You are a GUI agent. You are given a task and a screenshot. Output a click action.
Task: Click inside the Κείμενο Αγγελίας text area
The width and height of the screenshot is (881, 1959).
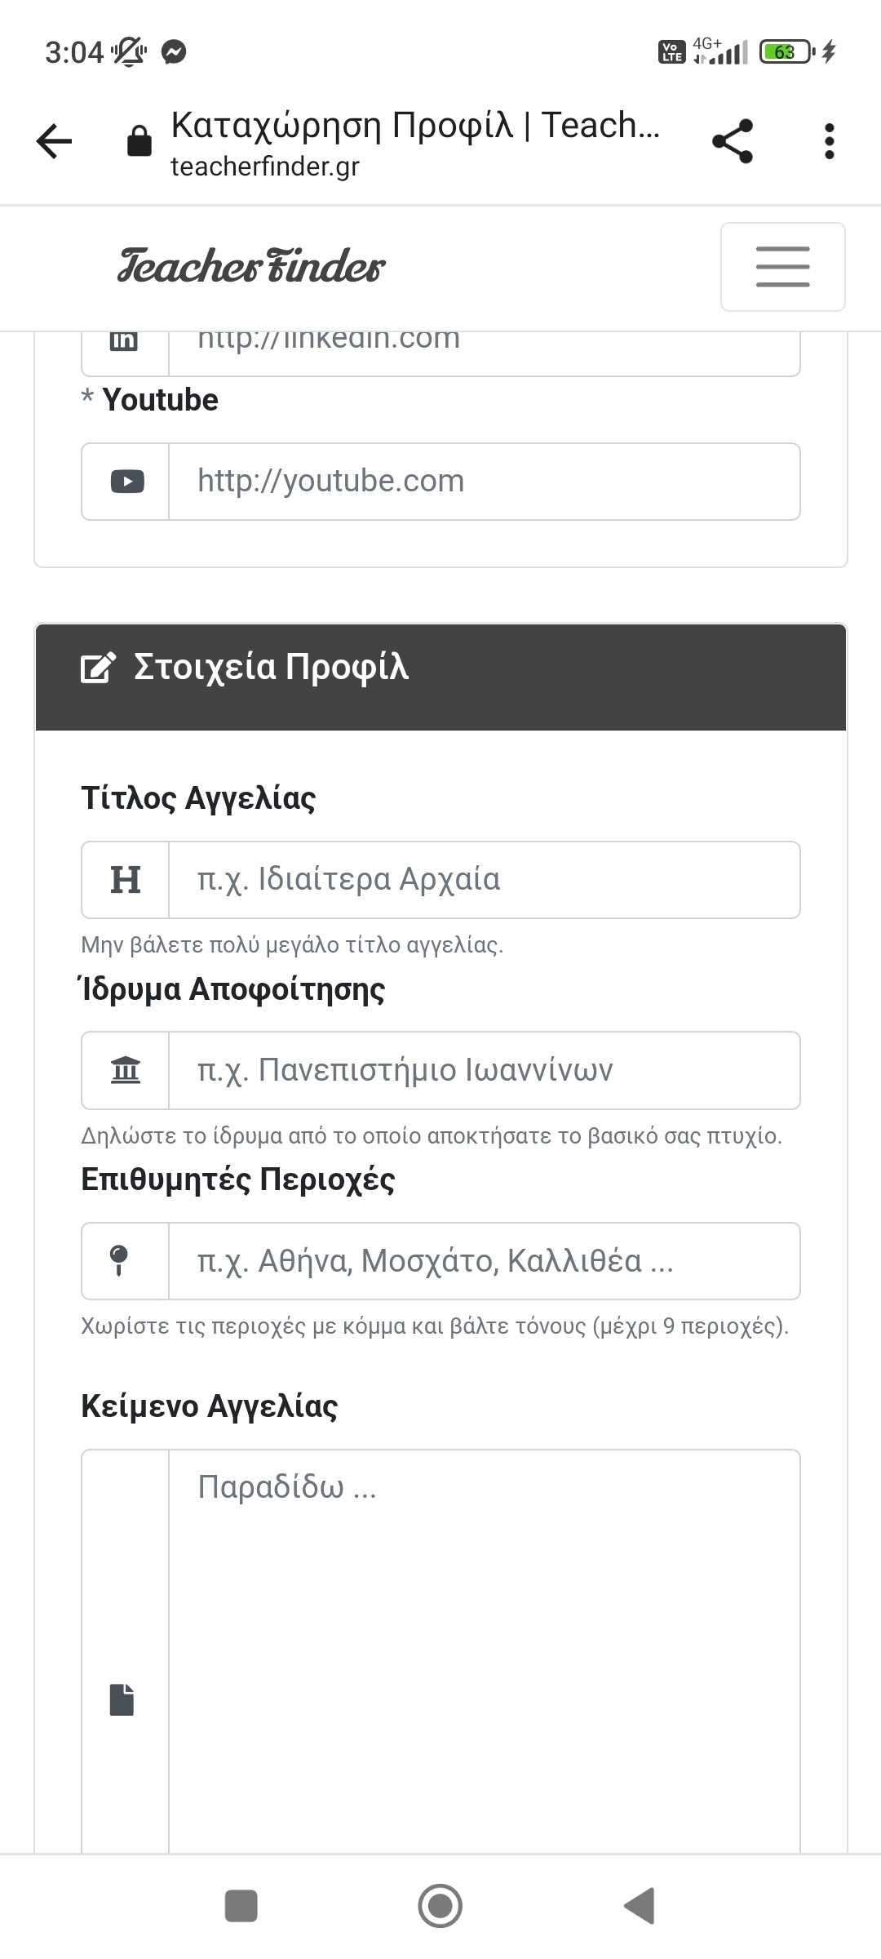(x=484, y=1649)
